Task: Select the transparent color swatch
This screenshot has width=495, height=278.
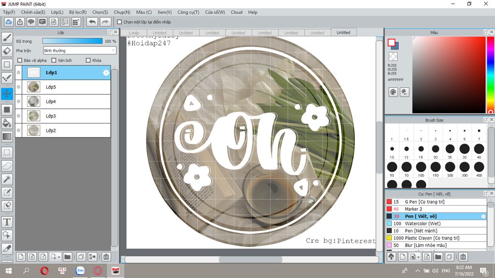Action: [x=393, y=56]
